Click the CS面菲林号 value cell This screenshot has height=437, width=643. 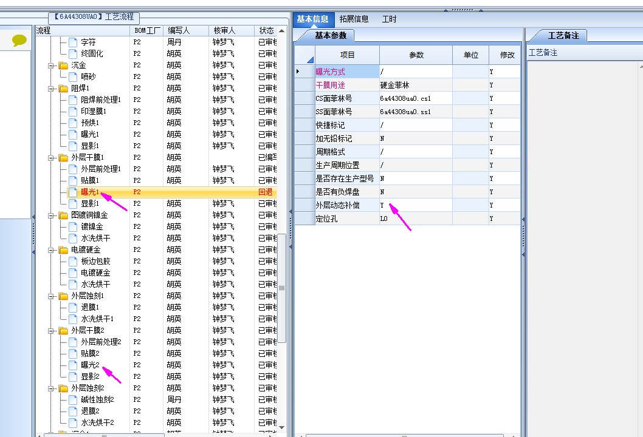click(416, 98)
